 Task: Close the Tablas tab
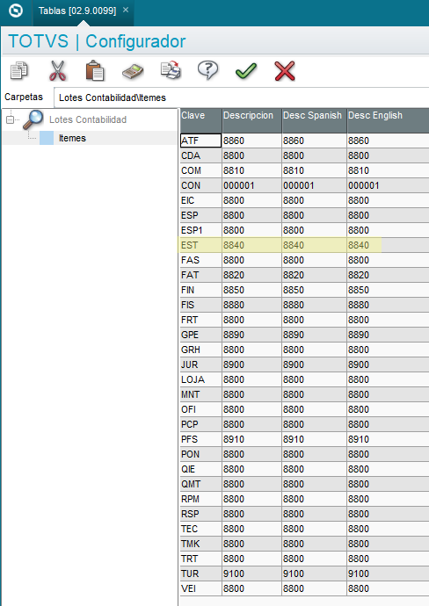click(126, 10)
